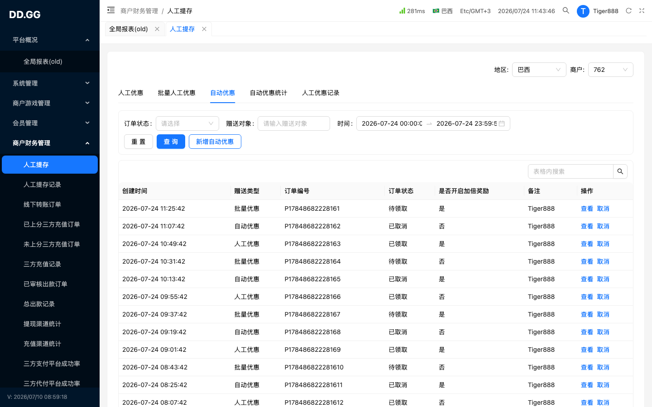Open the calendar icon in the time range field
The image size is (652, 407).
(x=502, y=123)
